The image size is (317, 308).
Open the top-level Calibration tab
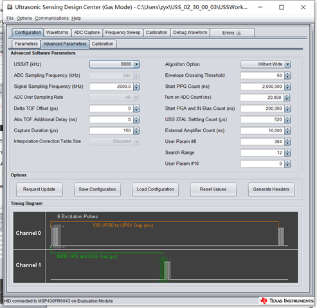coord(157,33)
